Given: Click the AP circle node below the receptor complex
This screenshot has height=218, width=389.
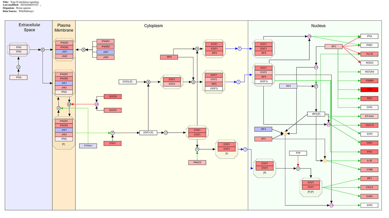Looking at the screenshot, I should pyautogui.click(x=69, y=104).
